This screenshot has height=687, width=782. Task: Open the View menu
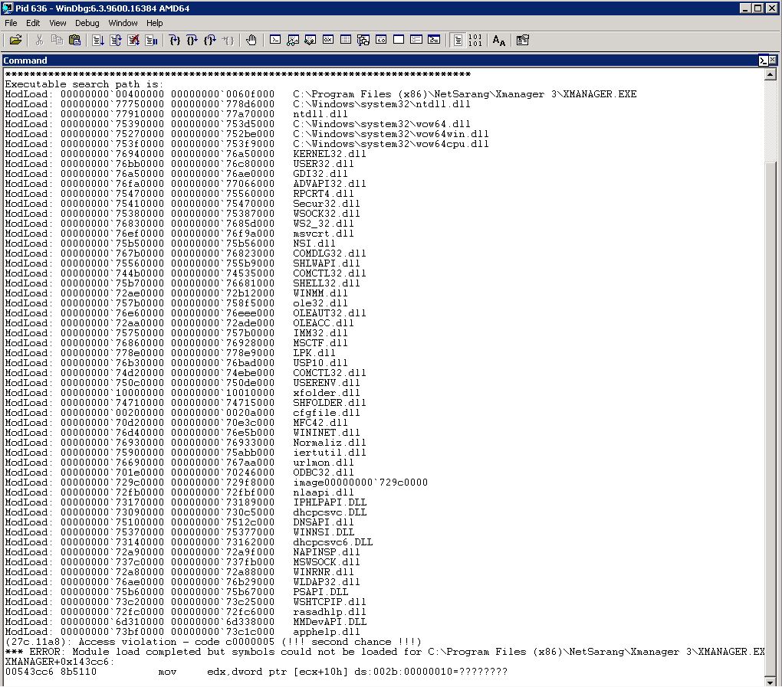point(58,23)
